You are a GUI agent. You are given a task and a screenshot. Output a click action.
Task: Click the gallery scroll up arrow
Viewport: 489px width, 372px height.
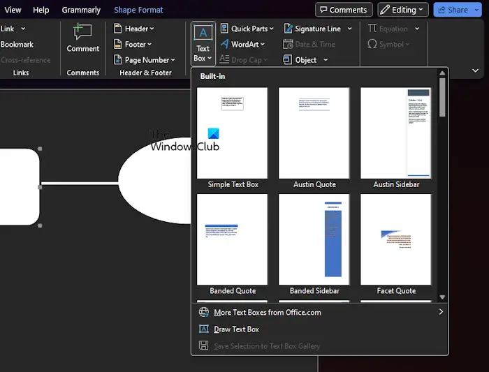(x=442, y=73)
